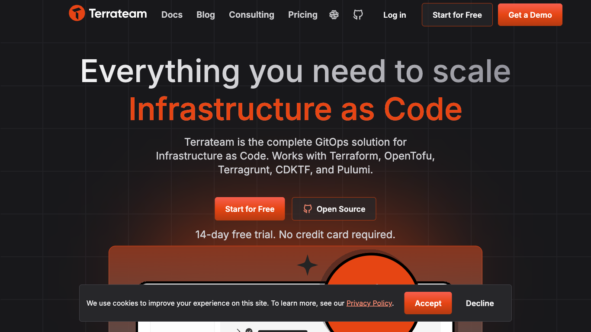Click Start for Free in header
The width and height of the screenshot is (591, 332).
[457, 15]
